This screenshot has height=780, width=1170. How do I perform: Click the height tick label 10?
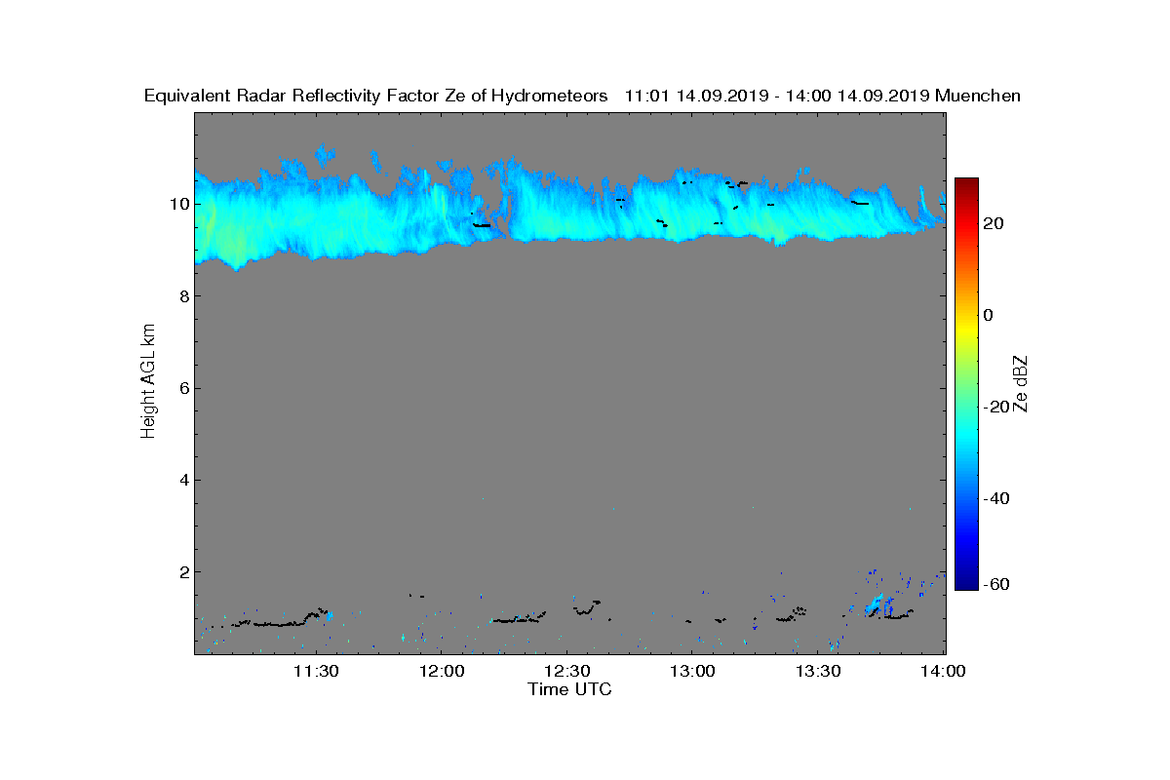tap(179, 205)
